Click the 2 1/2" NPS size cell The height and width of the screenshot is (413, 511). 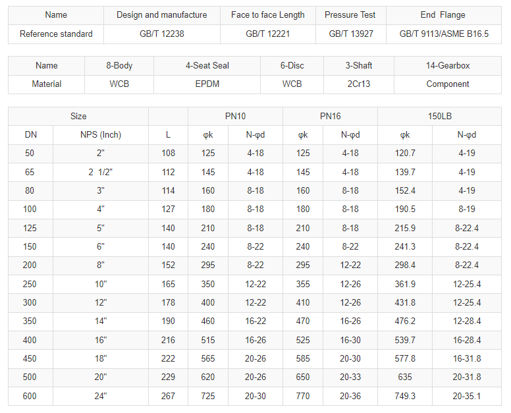[x=100, y=172]
